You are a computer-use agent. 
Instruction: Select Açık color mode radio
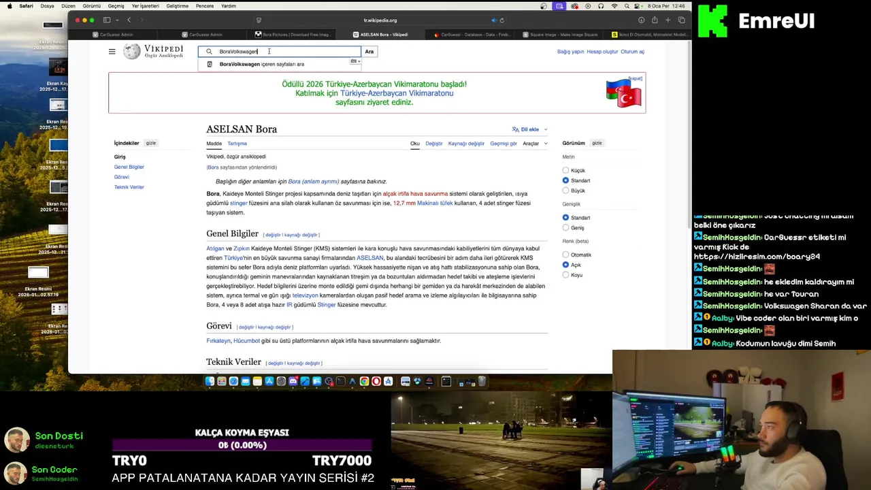tap(565, 265)
